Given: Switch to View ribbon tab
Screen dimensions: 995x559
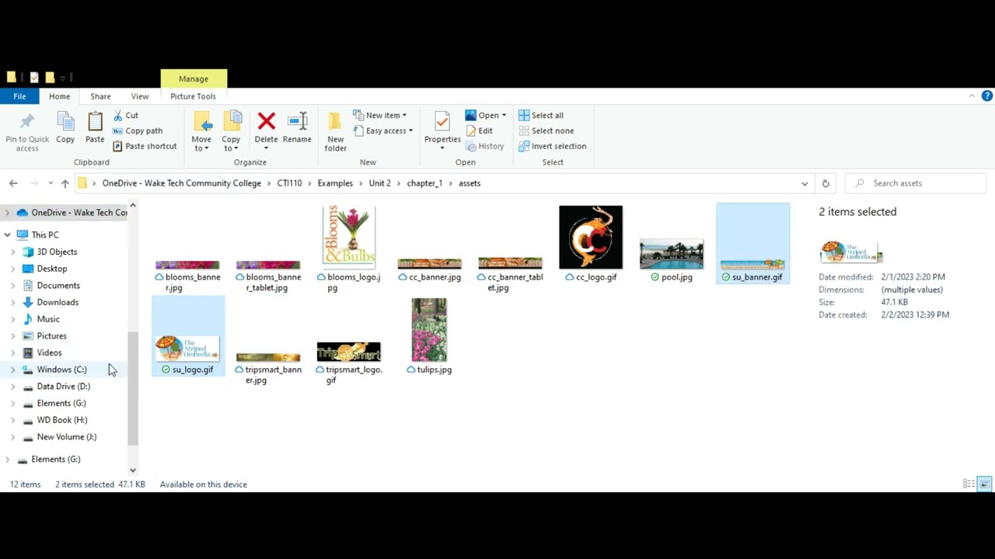Looking at the screenshot, I should tap(140, 96).
